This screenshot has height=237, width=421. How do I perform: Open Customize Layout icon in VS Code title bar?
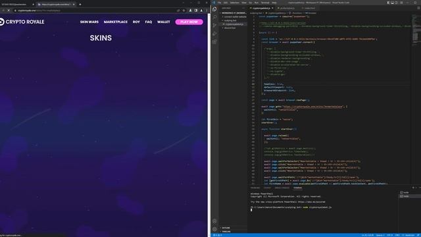tap(401, 3)
